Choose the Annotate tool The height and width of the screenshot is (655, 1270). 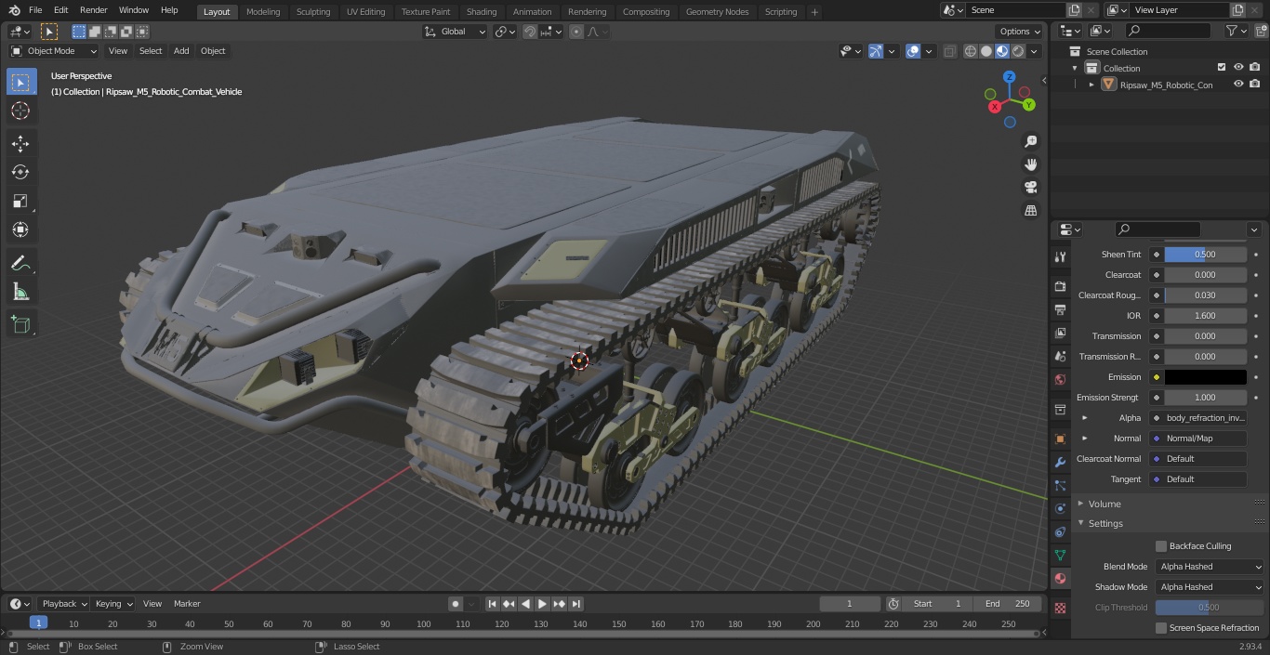coord(20,264)
